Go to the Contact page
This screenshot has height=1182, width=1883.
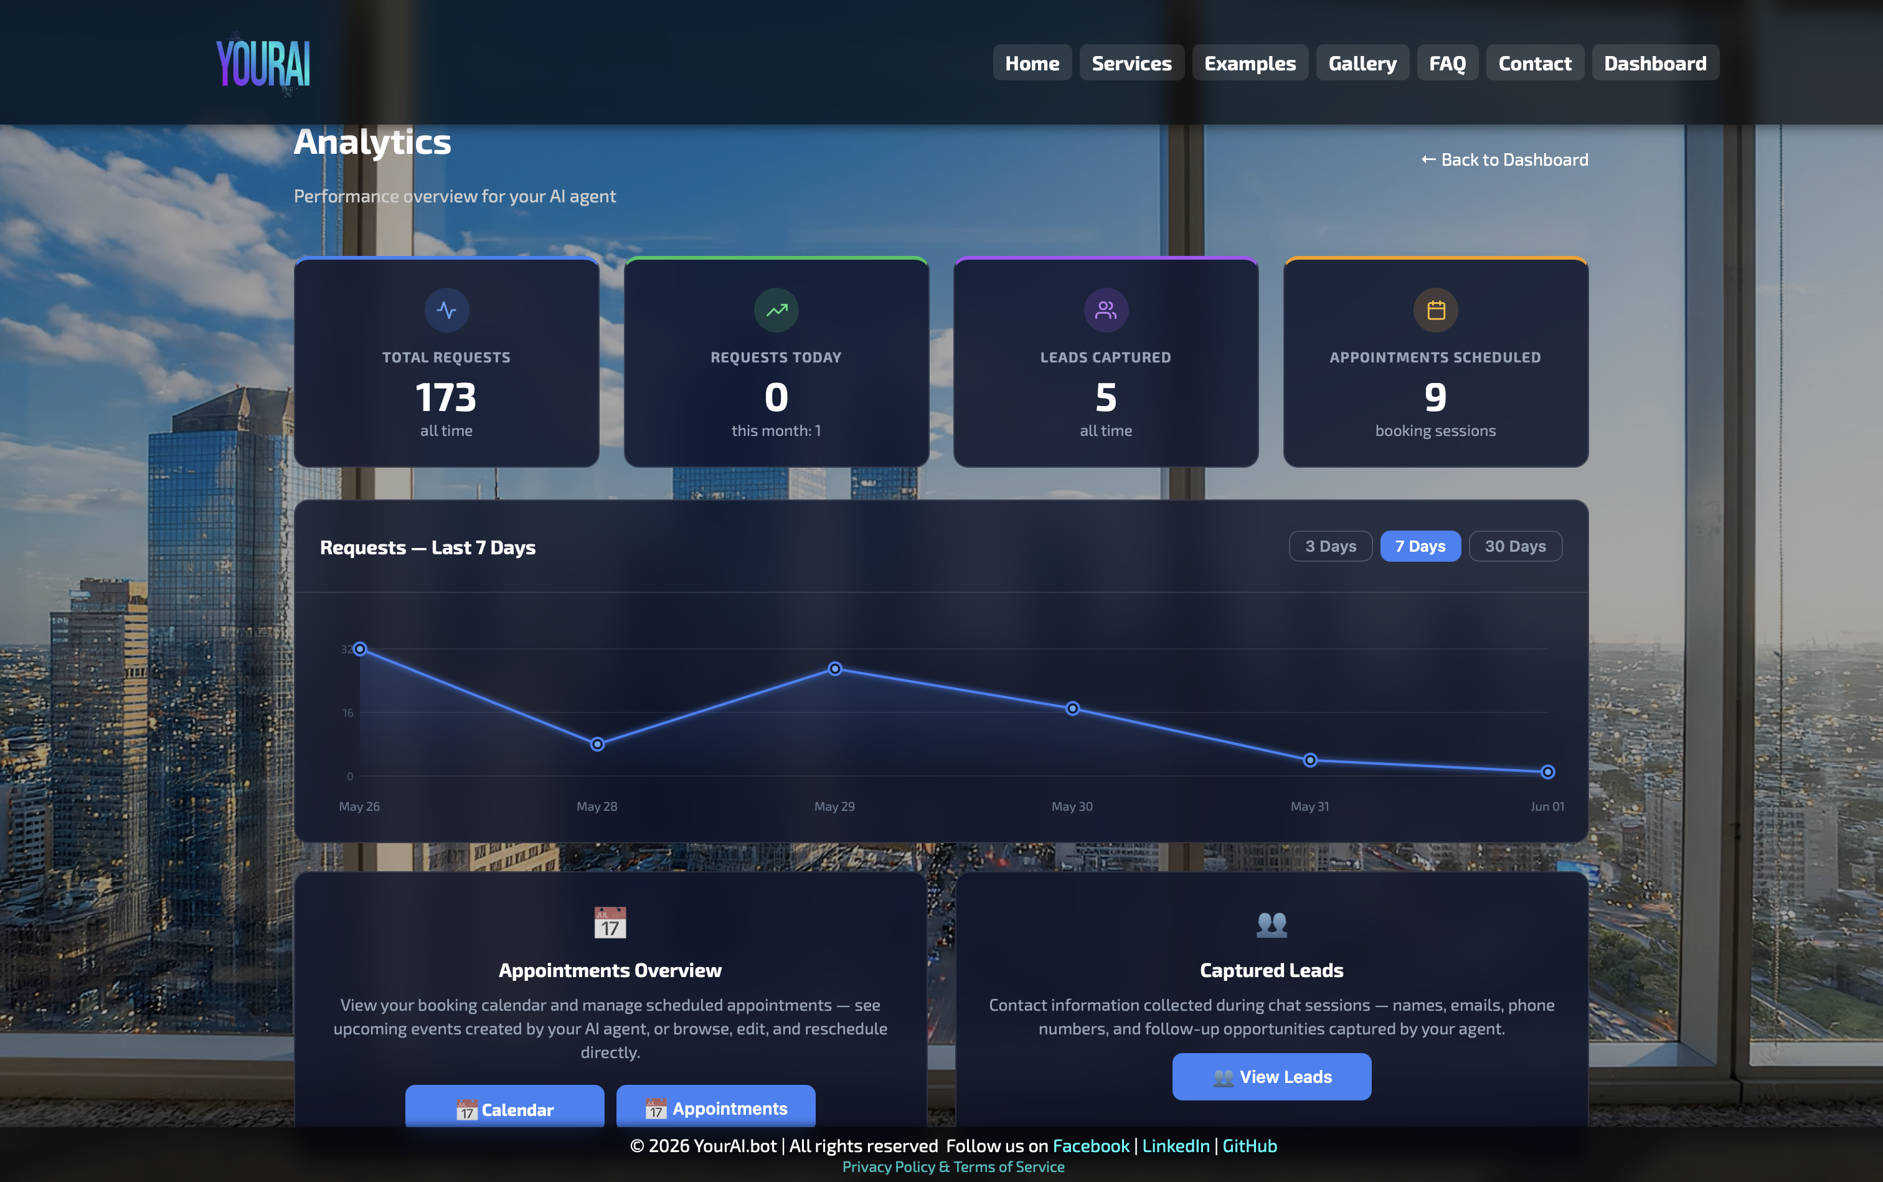[1534, 62]
